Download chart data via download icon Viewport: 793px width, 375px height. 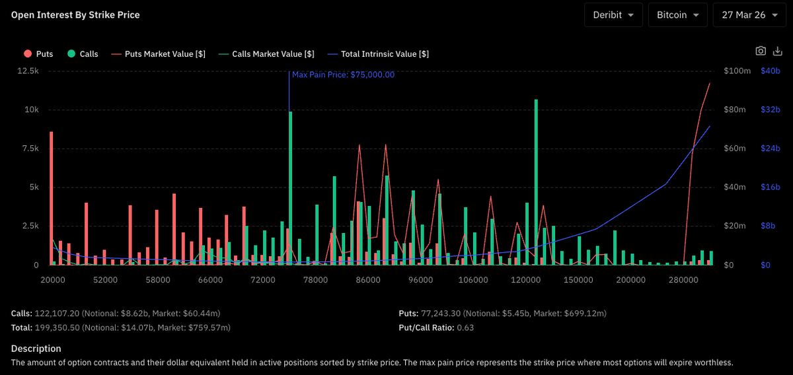point(777,51)
